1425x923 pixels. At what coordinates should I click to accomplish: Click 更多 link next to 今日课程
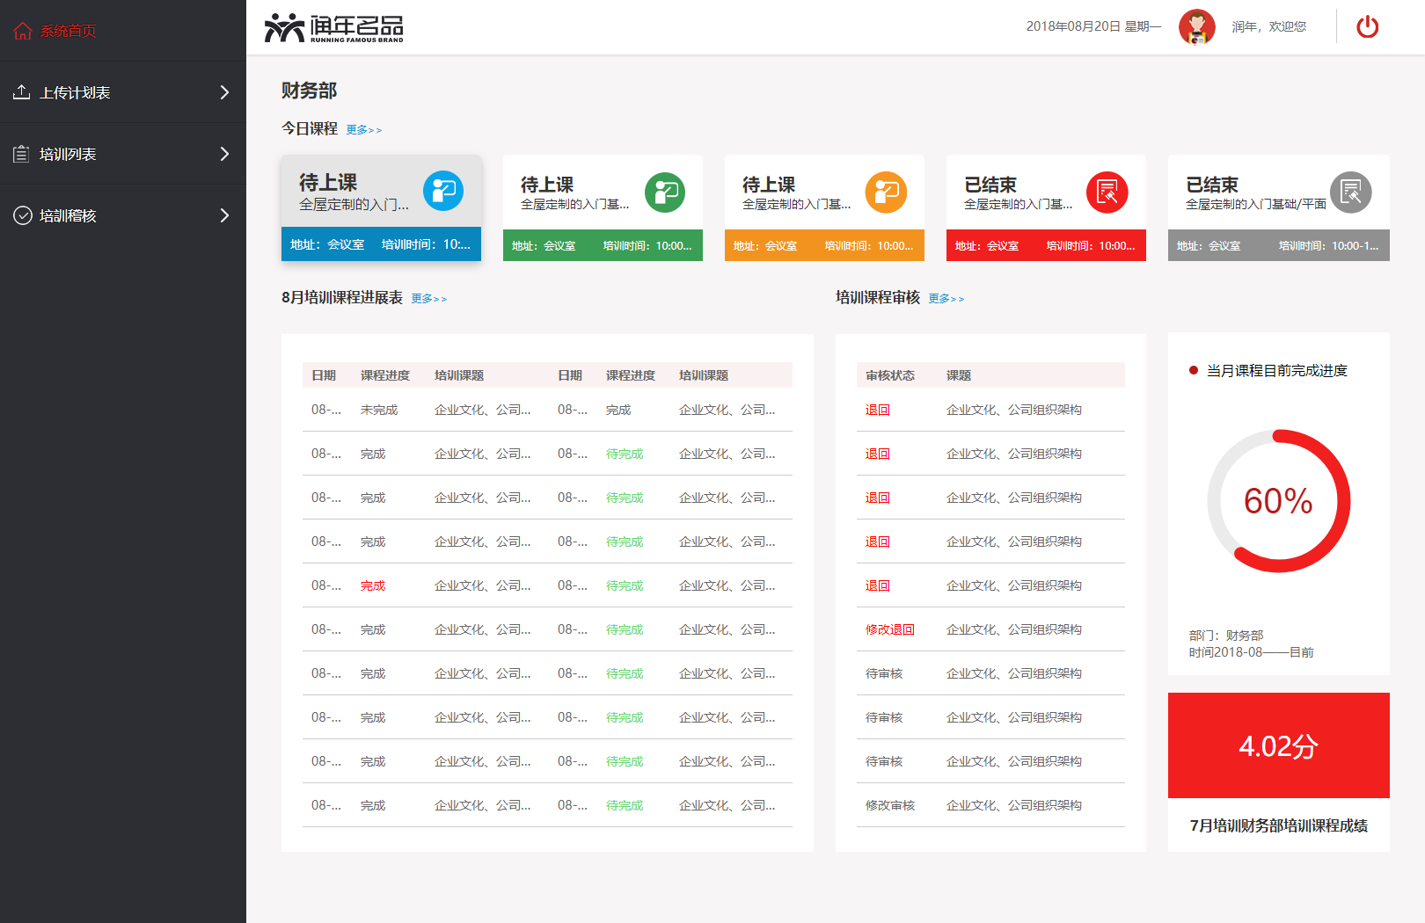(363, 130)
